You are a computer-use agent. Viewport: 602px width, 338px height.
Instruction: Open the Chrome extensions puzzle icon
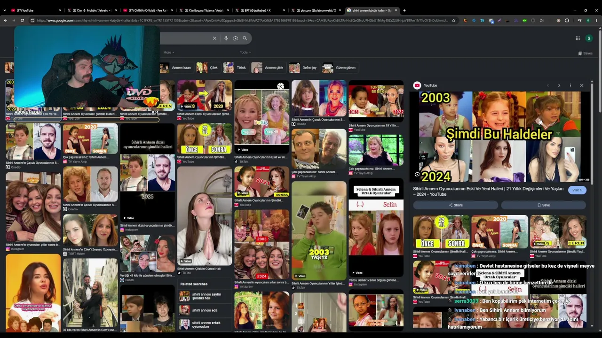pos(567,20)
